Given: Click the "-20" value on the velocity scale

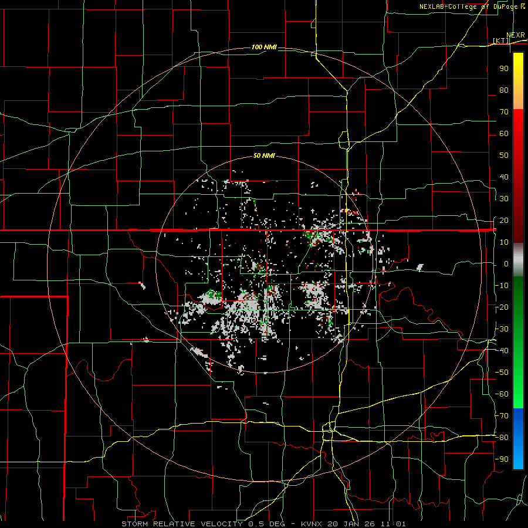Looking at the screenshot, I should [502, 307].
